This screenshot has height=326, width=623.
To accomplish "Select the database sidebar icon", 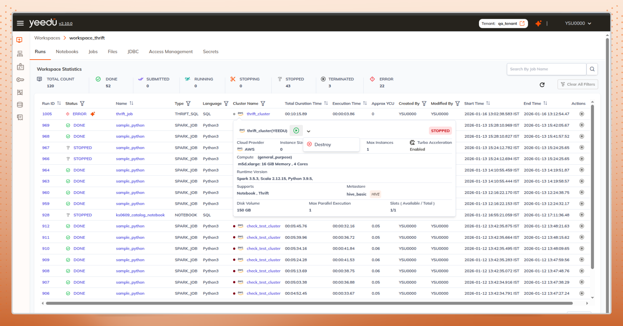I will 20,105.
